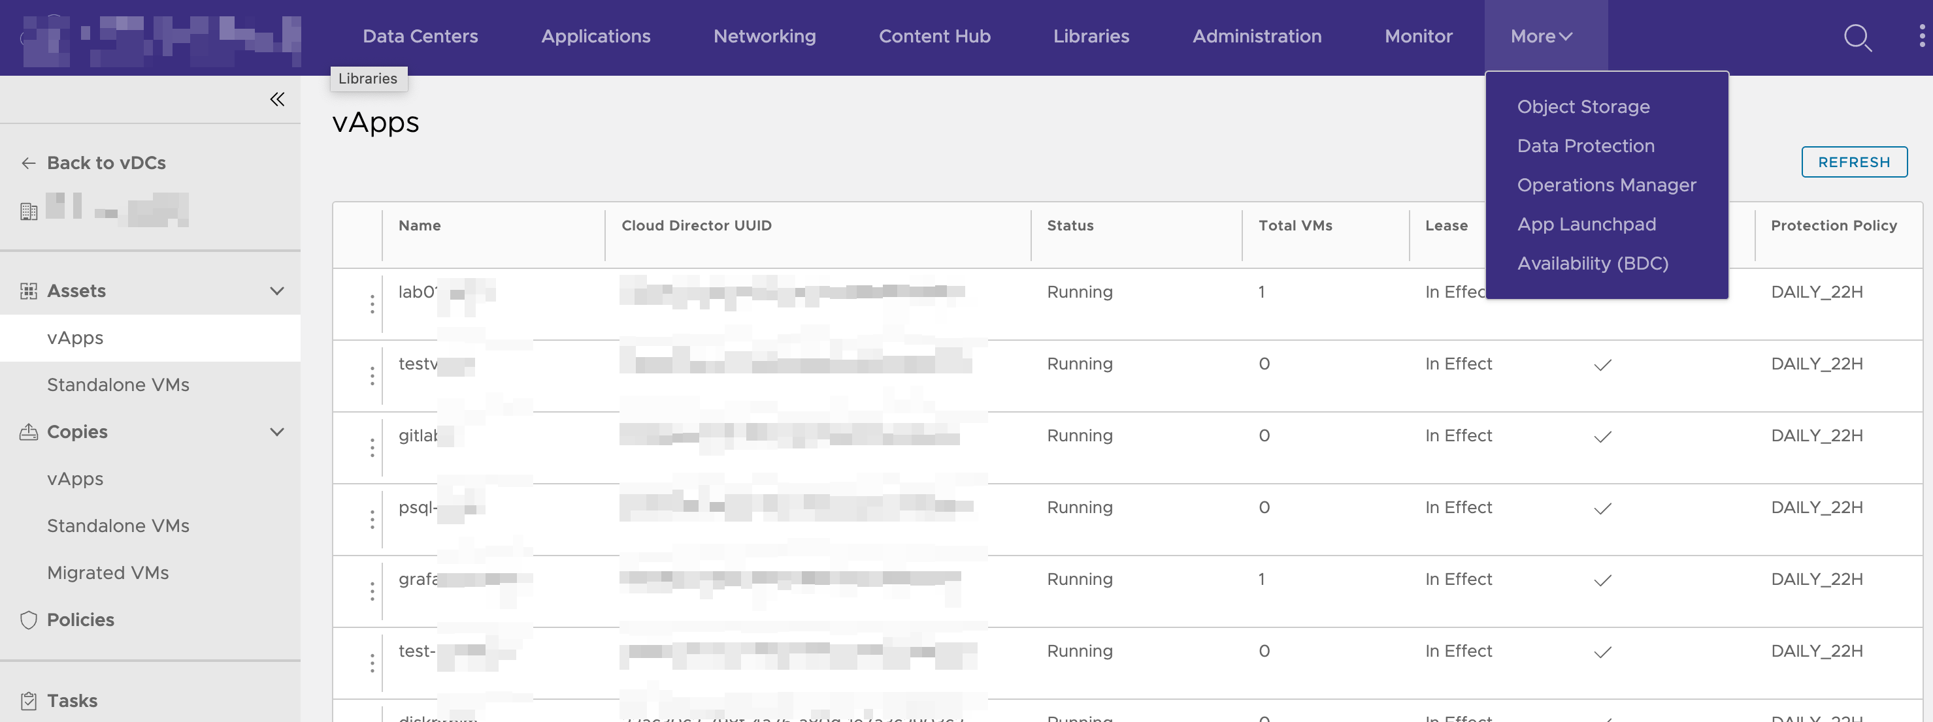Collapse the sidebar with the double chevron
The height and width of the screenshot is (722, 1933).
(x=277, y=99)
